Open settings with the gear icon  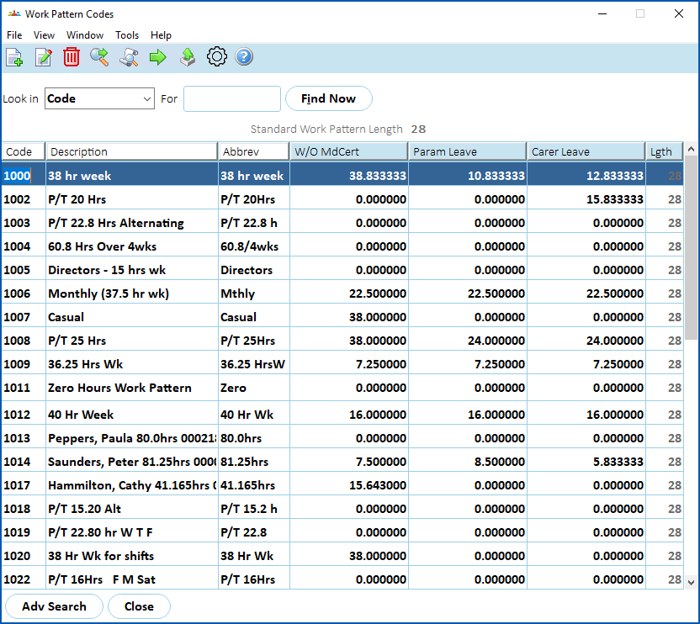[x=216, y=57]
